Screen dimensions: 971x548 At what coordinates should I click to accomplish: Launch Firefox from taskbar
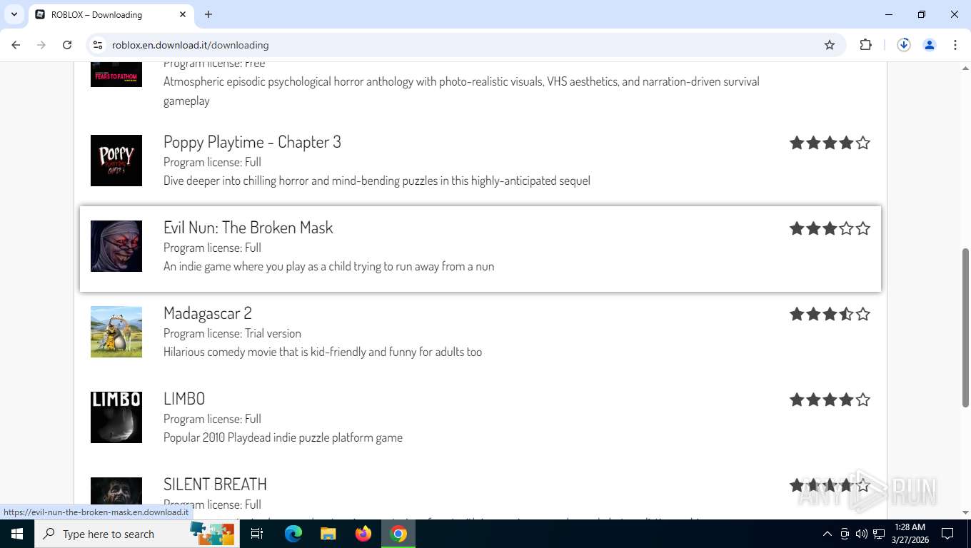[363, 534]
